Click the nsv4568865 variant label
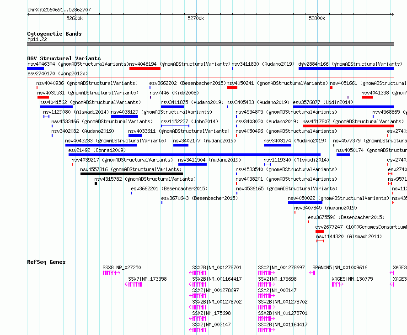This screenshot has width=407, height=335. pos(389,112)
